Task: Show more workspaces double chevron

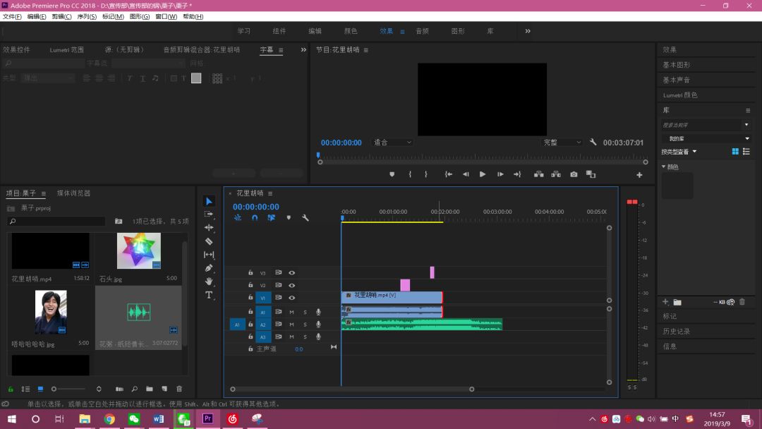Action: 528,31
